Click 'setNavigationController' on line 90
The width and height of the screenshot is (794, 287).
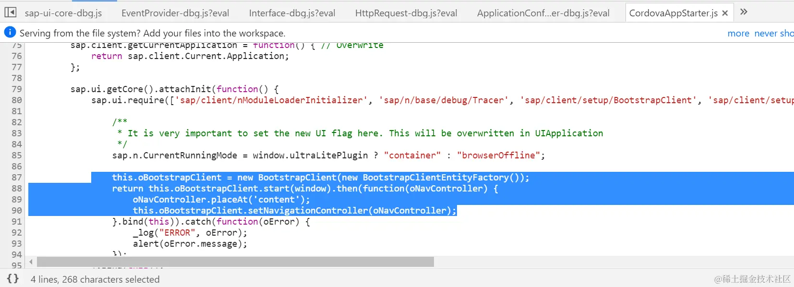(x=308, y=210)
